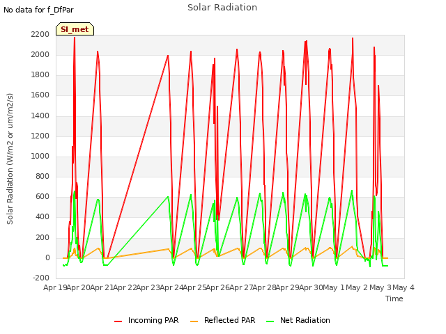
Task: Click the Time x-axis label
Action: 394,299
